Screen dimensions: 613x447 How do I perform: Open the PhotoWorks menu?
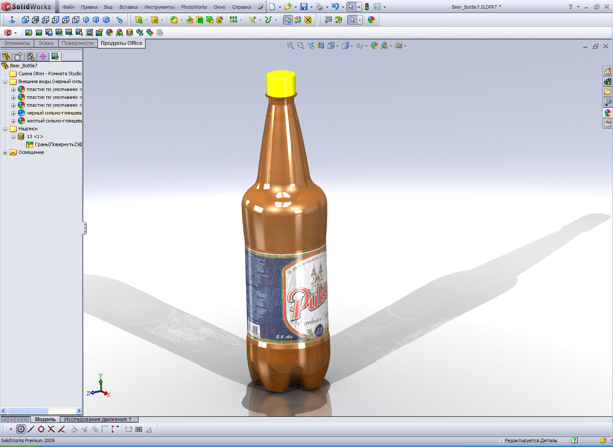click(x=194, y=7)
